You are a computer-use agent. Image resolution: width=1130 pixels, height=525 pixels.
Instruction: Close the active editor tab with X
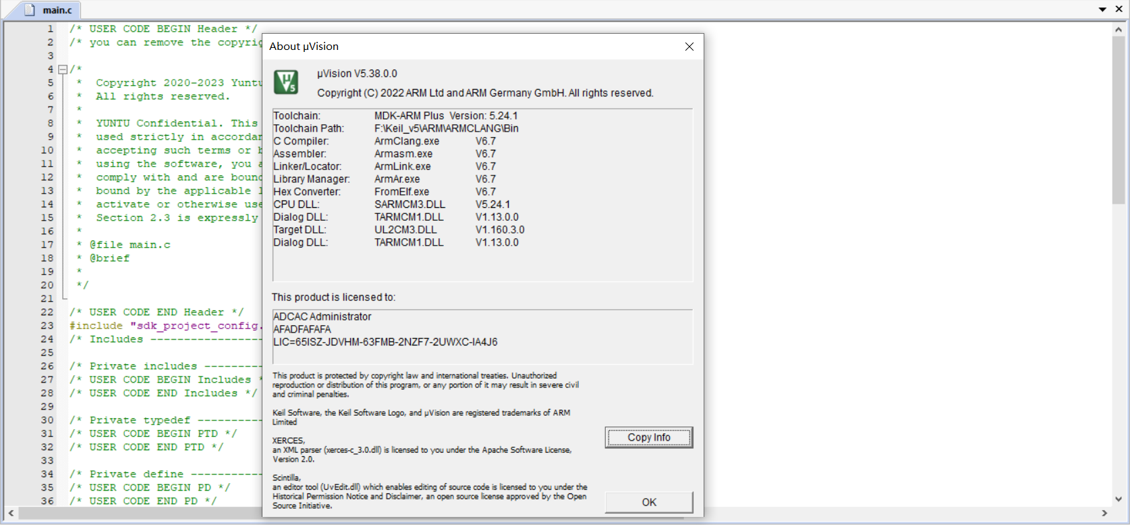click(1119, 9)
